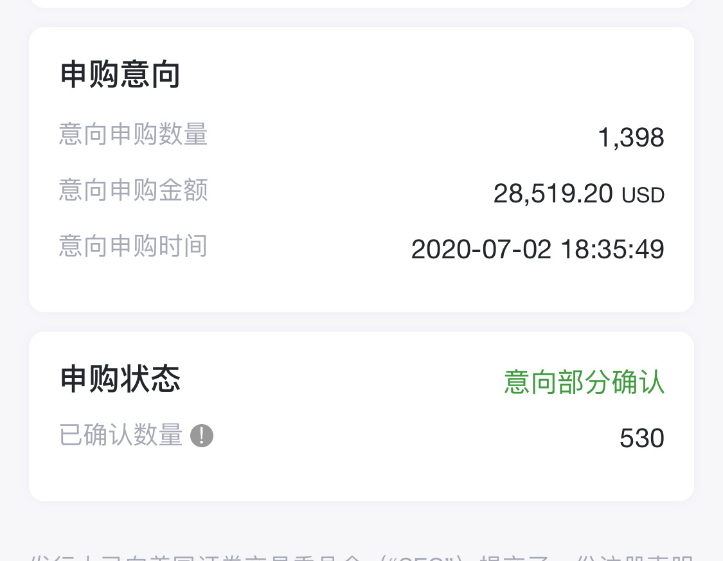Select the 意向申购时间 label
723x561 pixels.
click(134, 246)
